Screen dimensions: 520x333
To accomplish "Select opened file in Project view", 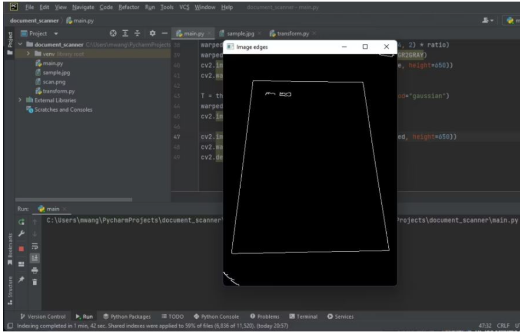I will [113, 33].
